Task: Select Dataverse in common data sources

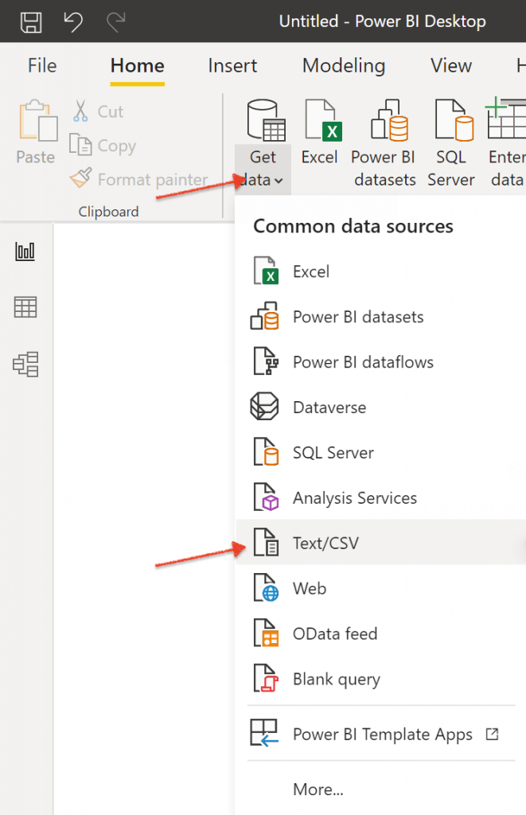Action: pos(329,407)
